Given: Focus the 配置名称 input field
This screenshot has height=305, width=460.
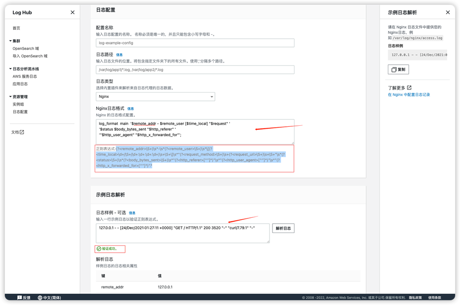Looking at the screenshot, I should click(195, 43).
